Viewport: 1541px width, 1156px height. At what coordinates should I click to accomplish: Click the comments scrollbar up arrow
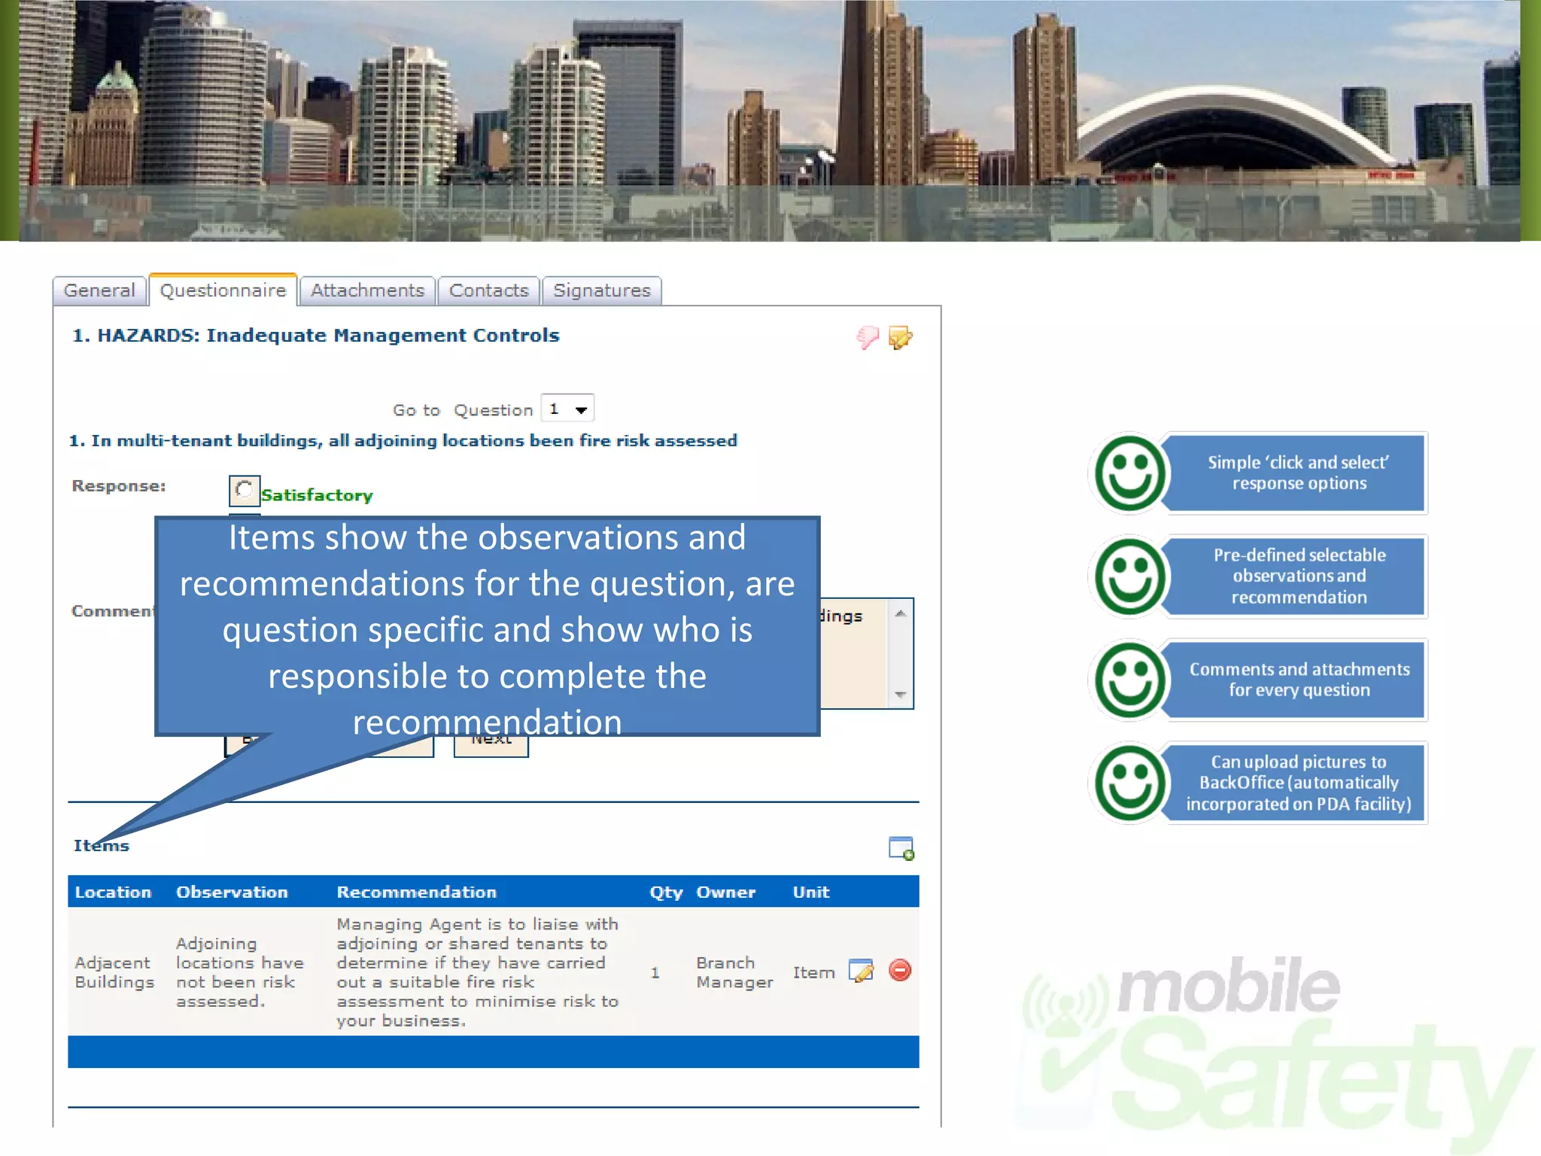(x=900, y=614)
